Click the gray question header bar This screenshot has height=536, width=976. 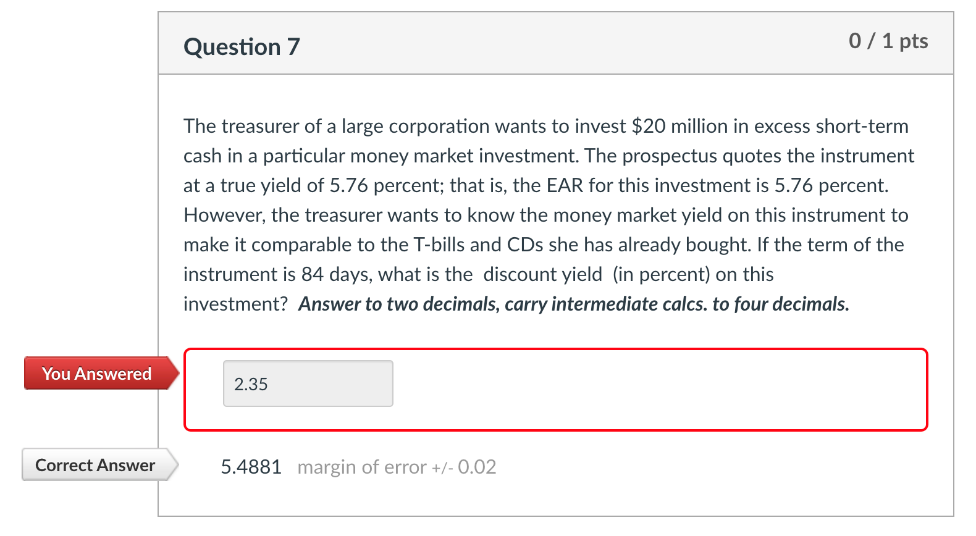pyautogui.click(x=556, y=42)
